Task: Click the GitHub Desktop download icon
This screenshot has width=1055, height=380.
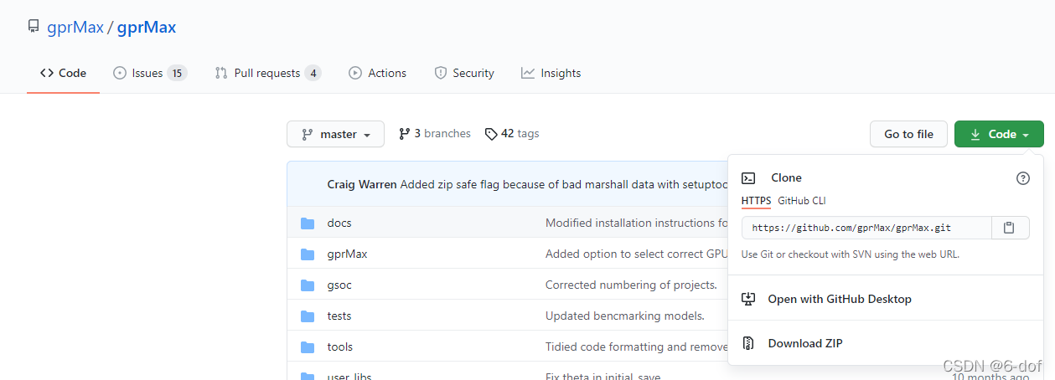Action: click(x=749, y=299)
